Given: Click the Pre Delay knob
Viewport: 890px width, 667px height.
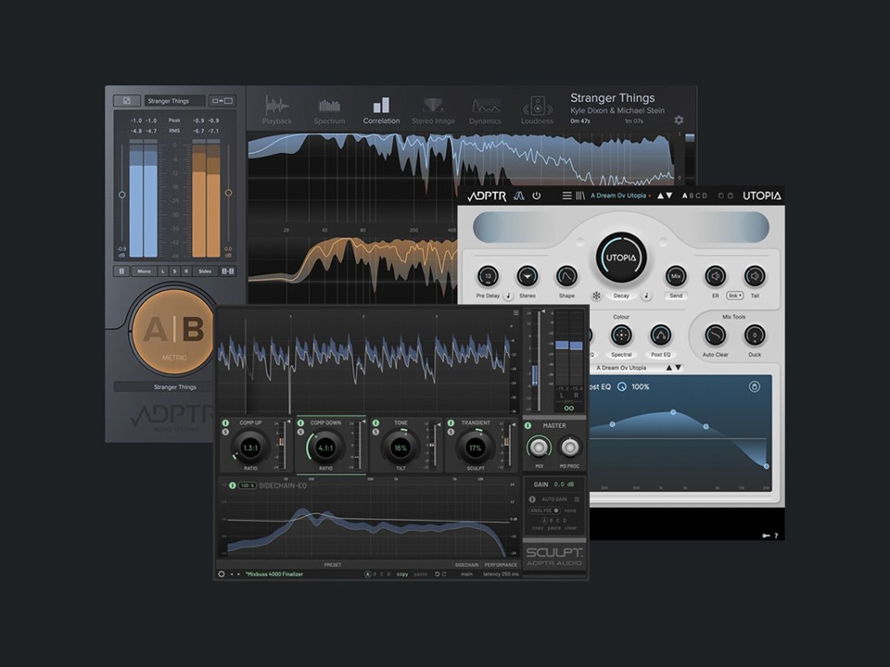Looking at the screenshot, I should coord(489,276).
